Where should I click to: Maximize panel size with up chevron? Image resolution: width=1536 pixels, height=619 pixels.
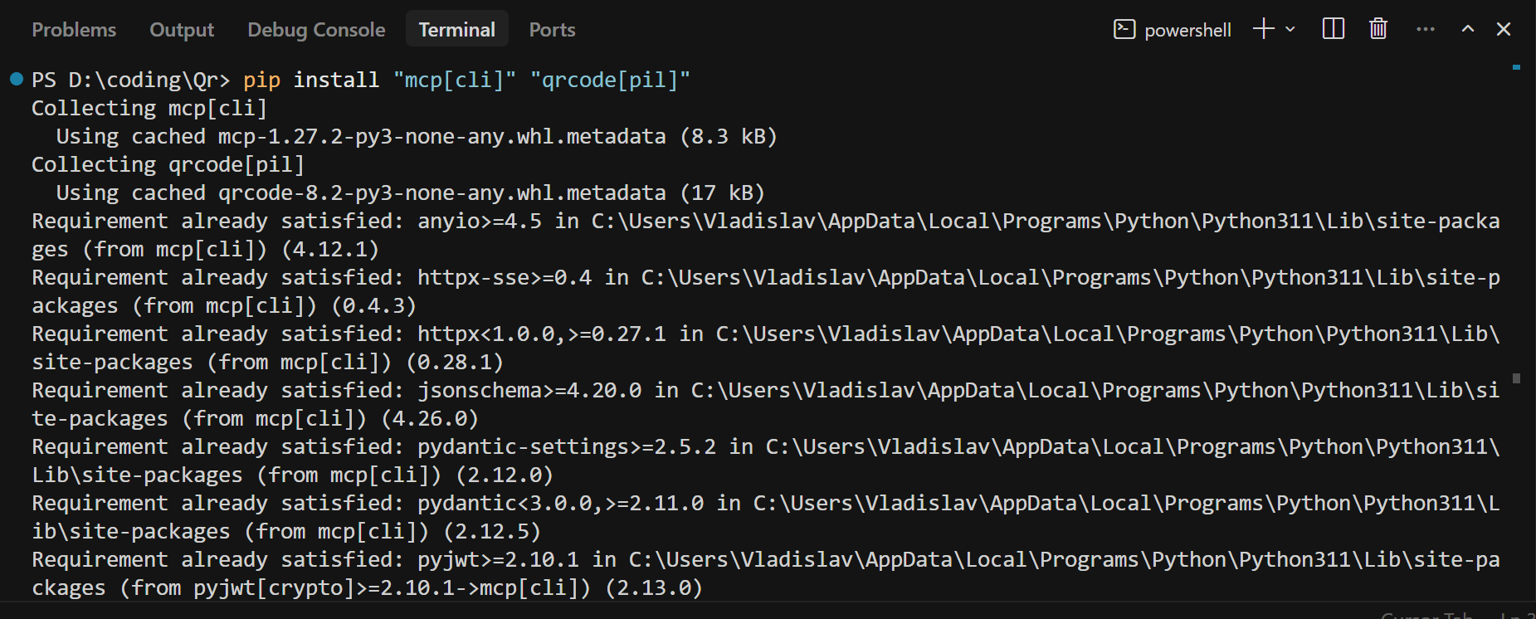[x=1468, y=29]
